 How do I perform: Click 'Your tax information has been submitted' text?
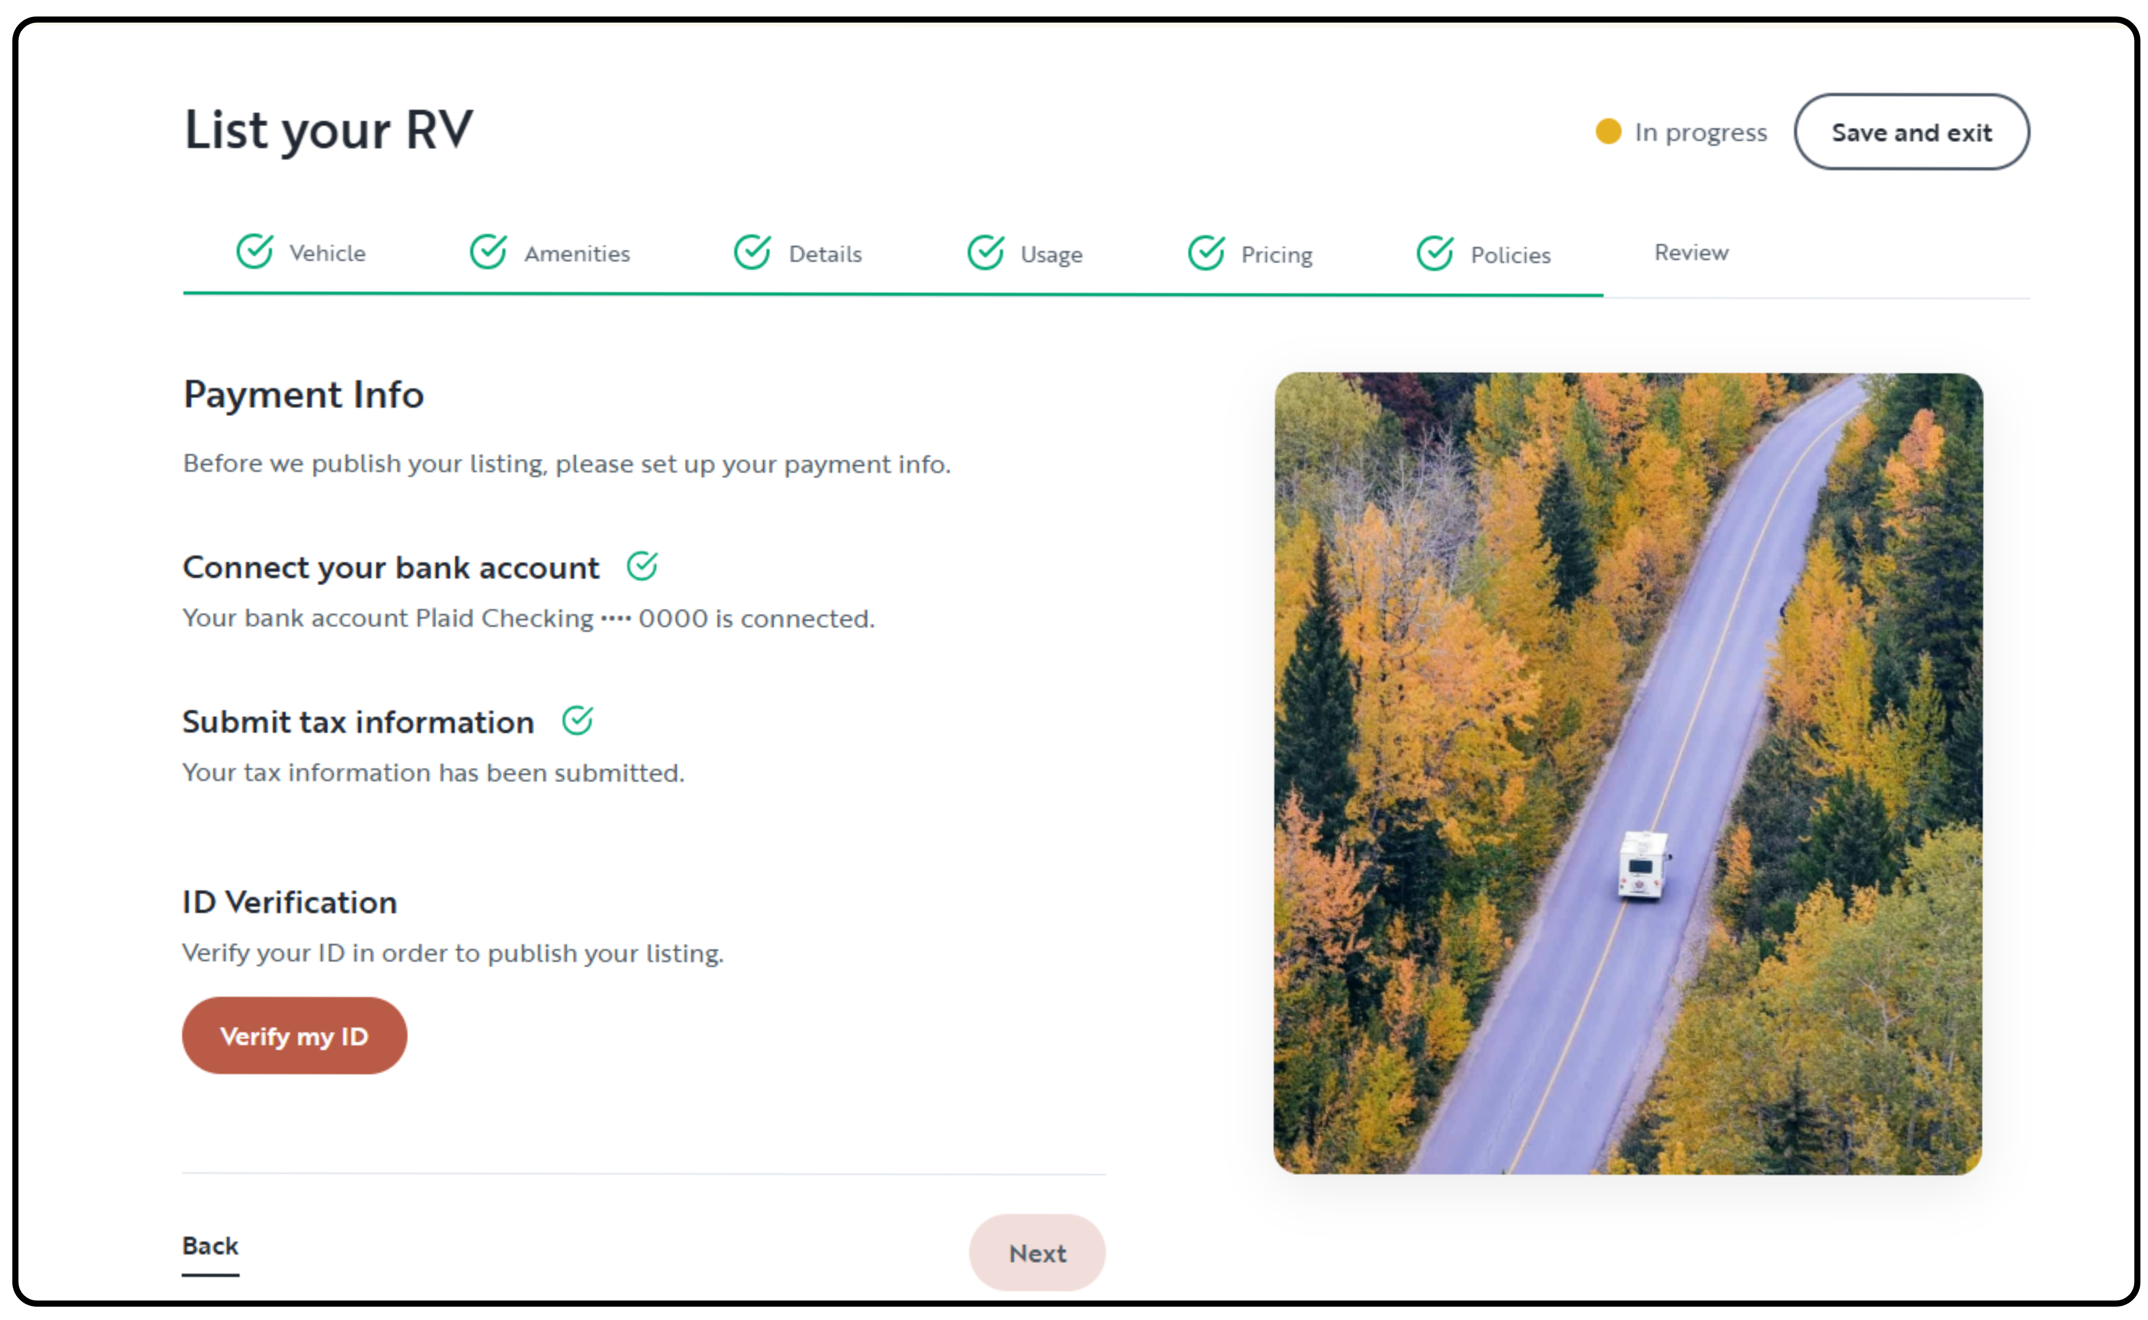(x=433, y=773)
